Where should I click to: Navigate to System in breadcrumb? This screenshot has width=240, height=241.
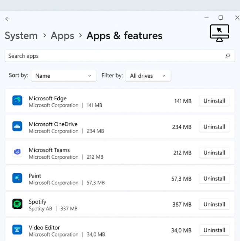point(21,36)
